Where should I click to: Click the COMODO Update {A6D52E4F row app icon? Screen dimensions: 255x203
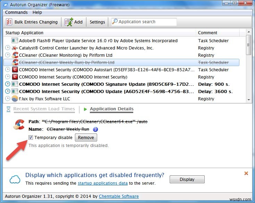[x=15, y=91]
